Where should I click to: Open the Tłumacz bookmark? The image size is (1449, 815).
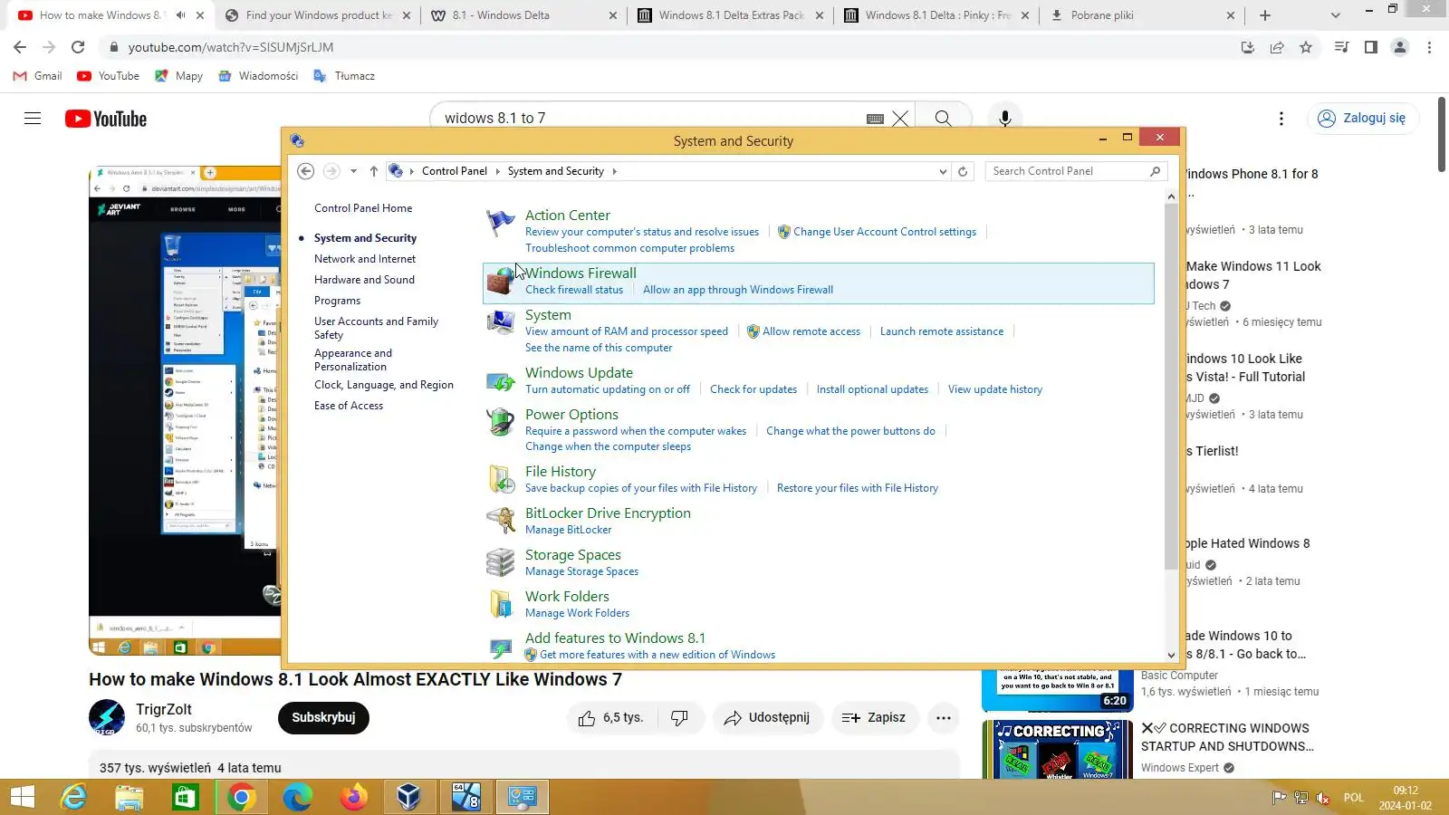click(x=343, y=76)
